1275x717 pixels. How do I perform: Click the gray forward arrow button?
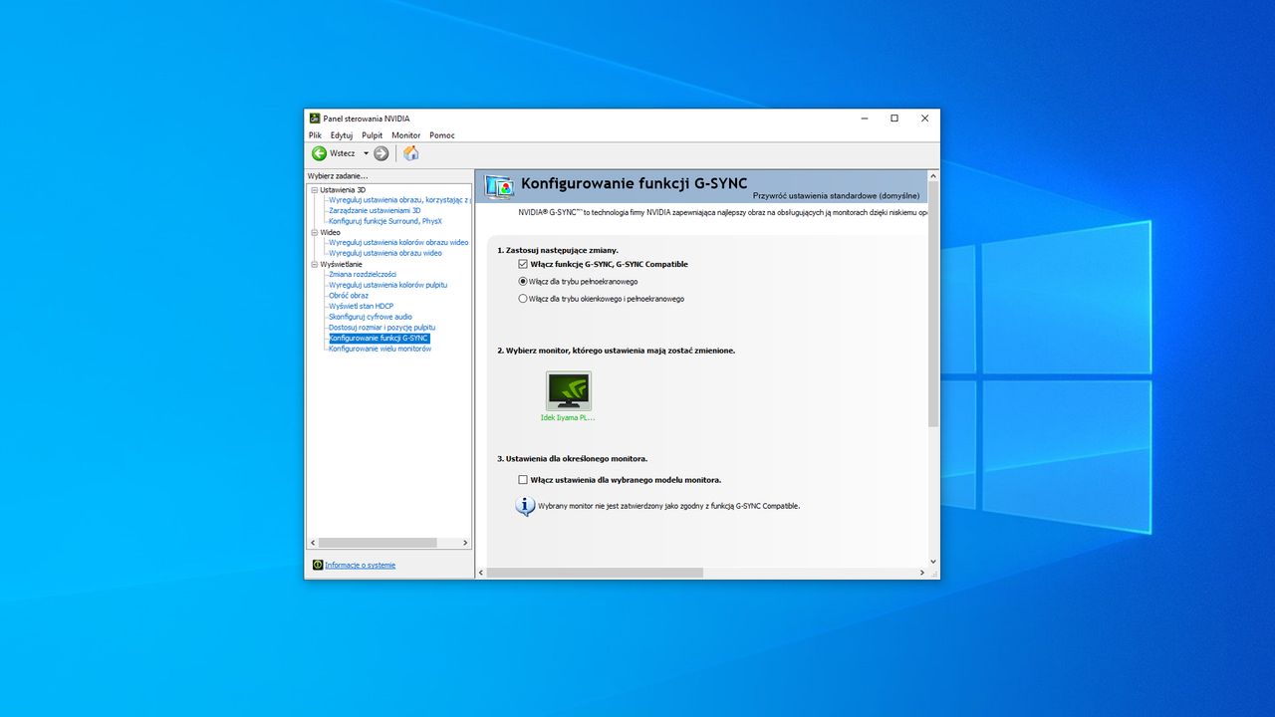381,153
